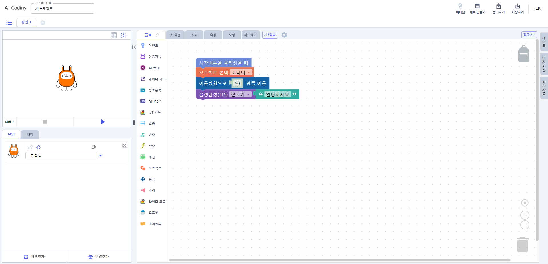Open the scene list menu icon

tap(9, 22)
